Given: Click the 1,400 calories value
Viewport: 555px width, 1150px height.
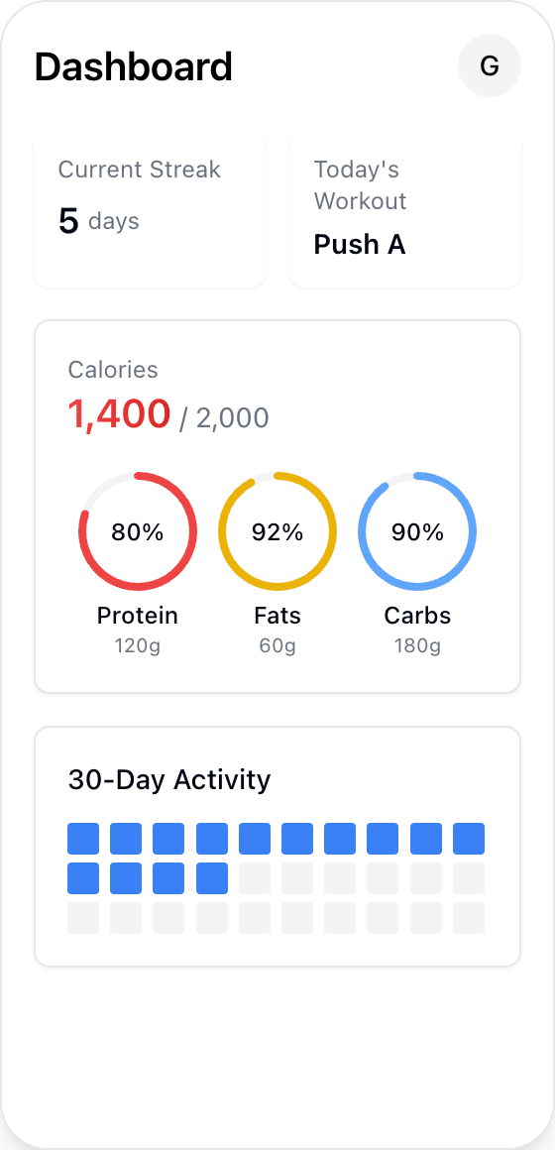Looking at the screenshot, I should click(x=120, y=414).
